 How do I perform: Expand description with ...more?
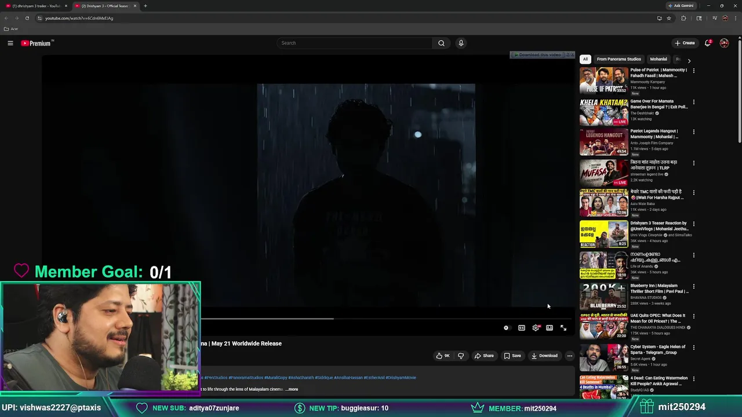[292, 389]
